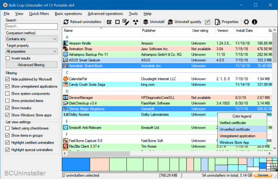Collapse the A group header
The width and height of the screenshot is (278, 179).
click(67, 37)
